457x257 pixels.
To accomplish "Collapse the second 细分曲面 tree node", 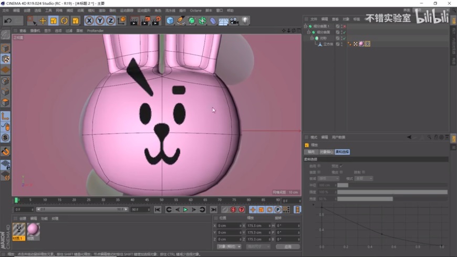I will tap(309, 33).
